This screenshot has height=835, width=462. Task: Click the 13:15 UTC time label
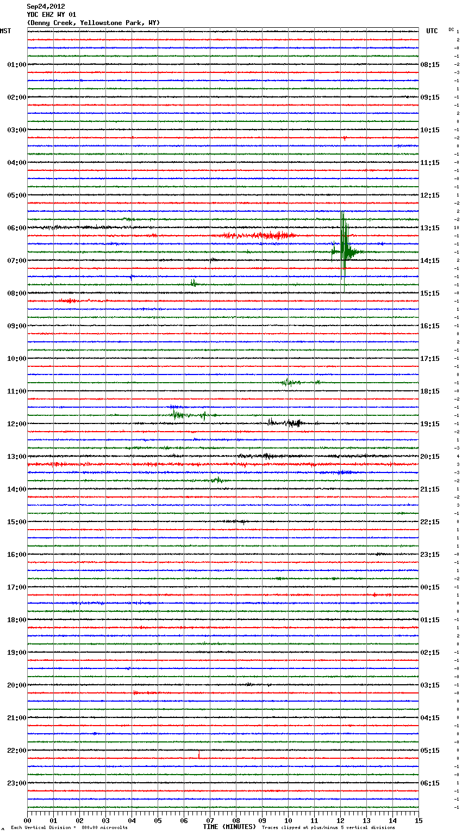point(430,228)
